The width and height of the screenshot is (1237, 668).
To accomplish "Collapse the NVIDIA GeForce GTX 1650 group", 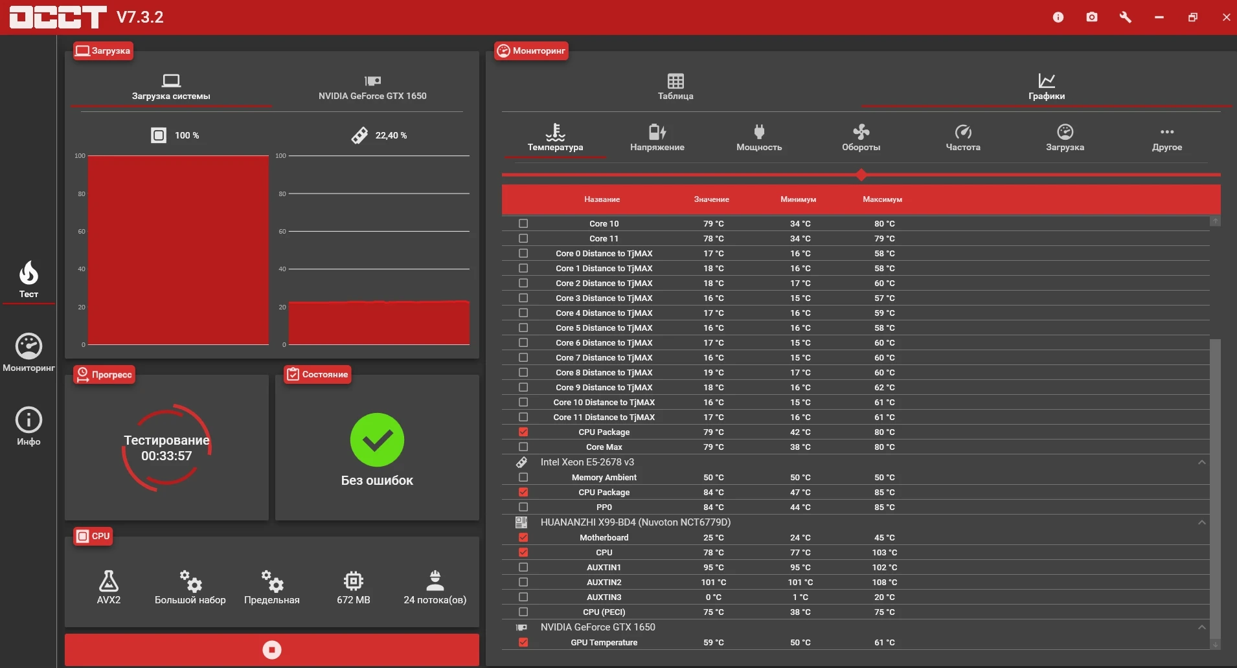I will click(x=1201, y=627).
